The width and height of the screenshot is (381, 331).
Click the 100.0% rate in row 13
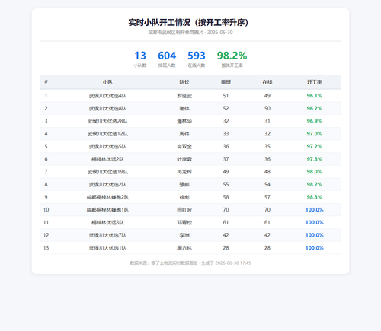click(315, 248)
